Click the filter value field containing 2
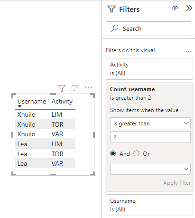195x218 pixels. [150, 137]
